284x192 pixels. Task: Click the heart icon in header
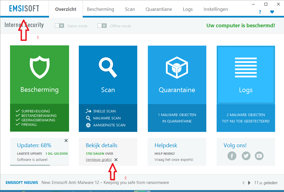272,12
